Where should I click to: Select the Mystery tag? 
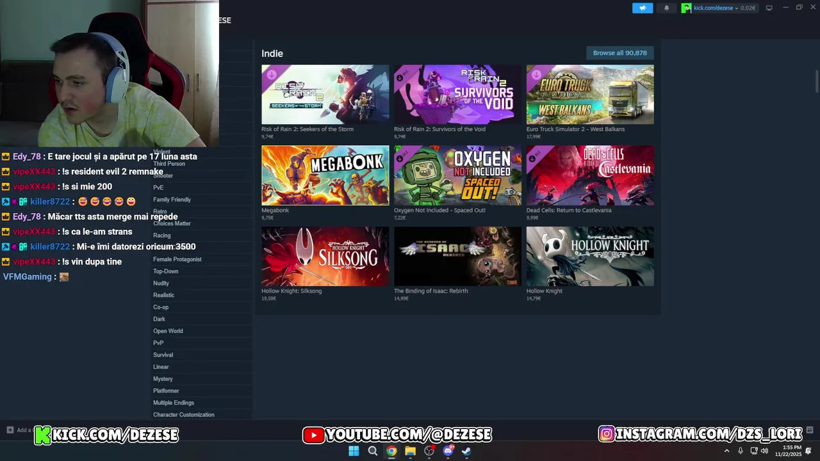pyautogui.click(x=163, y=379)
